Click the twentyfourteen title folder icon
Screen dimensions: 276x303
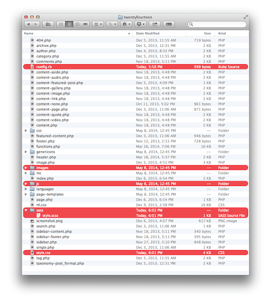click(x=120, y=17)
